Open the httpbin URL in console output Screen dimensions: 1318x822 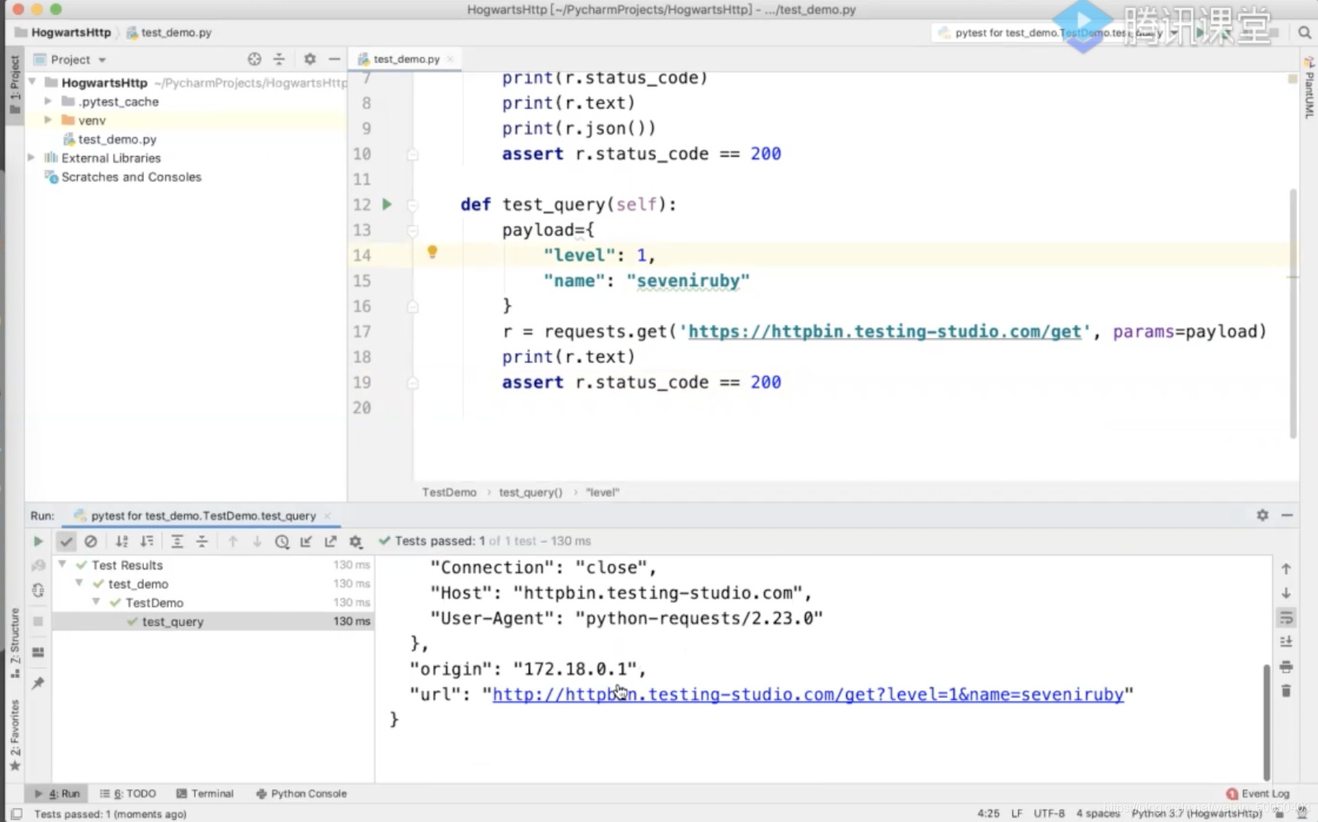pyautogui.click(x=808, y=694)
